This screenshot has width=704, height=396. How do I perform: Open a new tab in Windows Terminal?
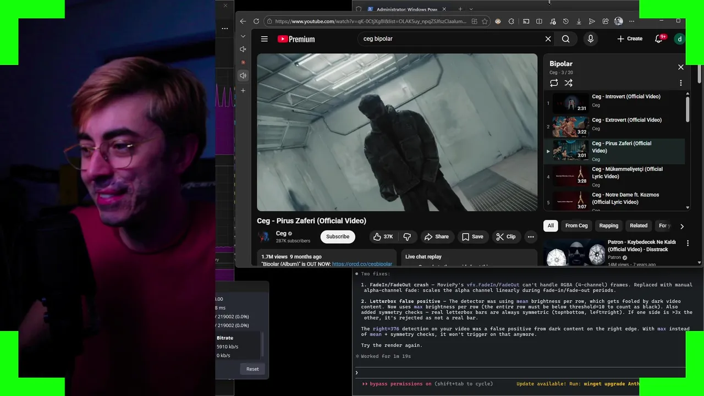click(x=460, y=9)
